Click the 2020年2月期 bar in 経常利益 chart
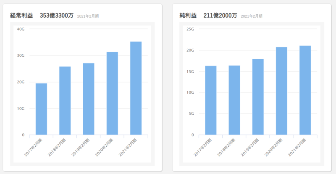The height and width of the screenshot is (174, 336). (x=112, y=93)
